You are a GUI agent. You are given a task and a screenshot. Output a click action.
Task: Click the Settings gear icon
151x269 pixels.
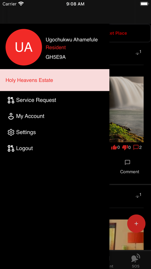pyautogui.click(x=11, y=132)
